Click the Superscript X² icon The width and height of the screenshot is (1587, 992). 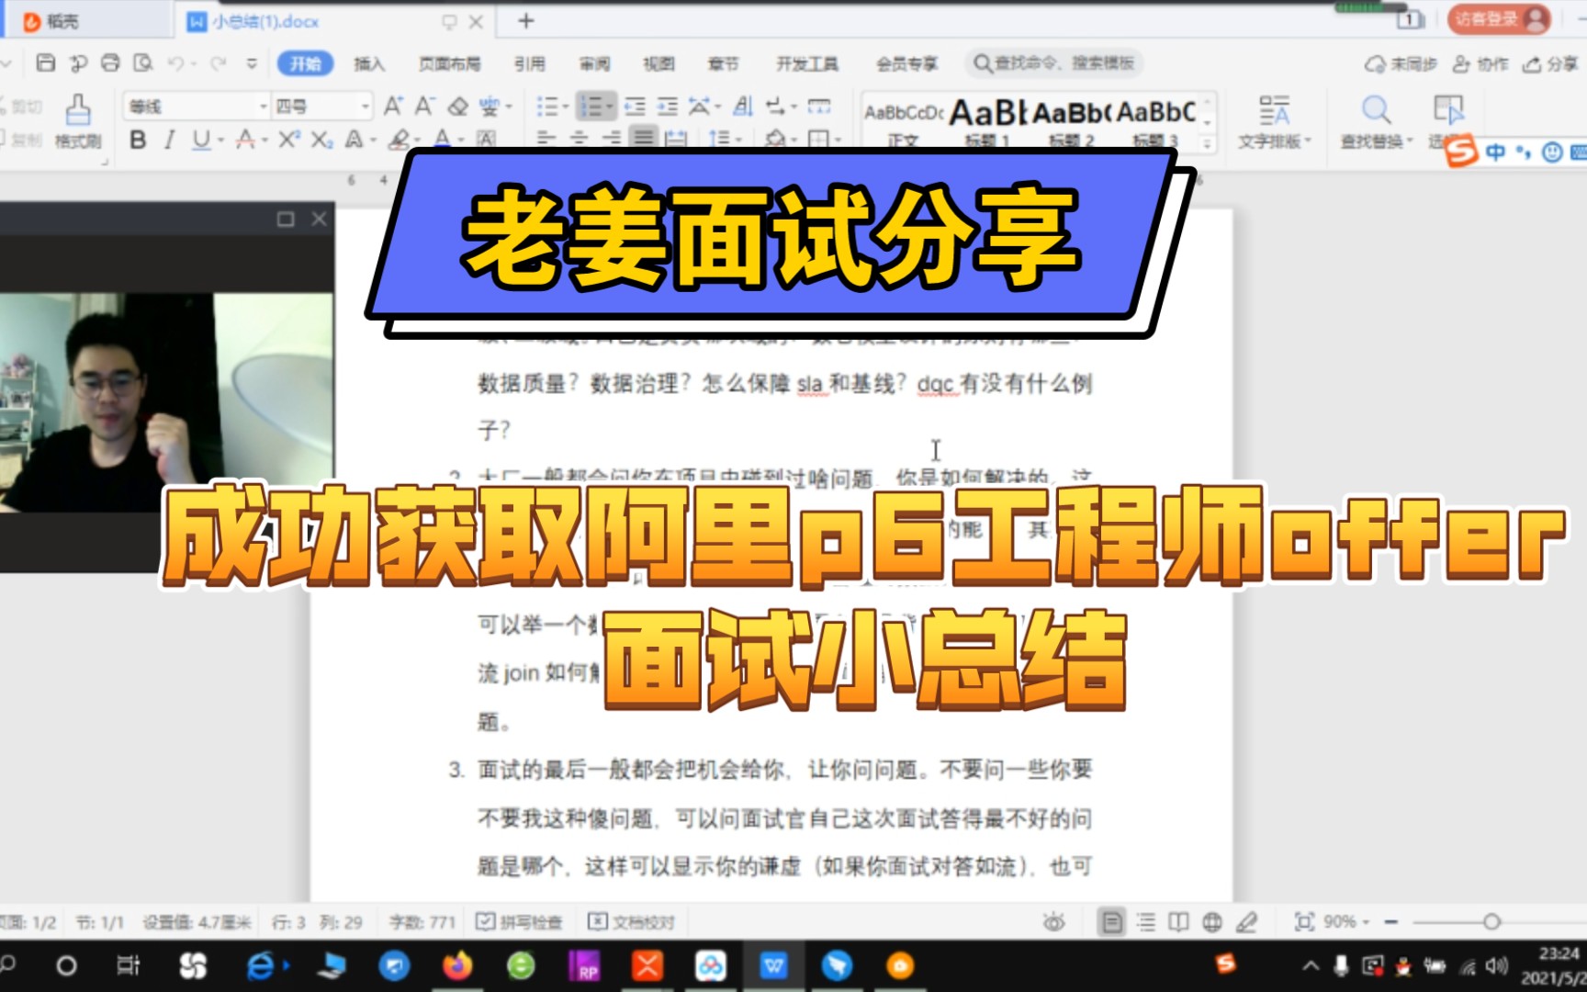pos(288,140)
